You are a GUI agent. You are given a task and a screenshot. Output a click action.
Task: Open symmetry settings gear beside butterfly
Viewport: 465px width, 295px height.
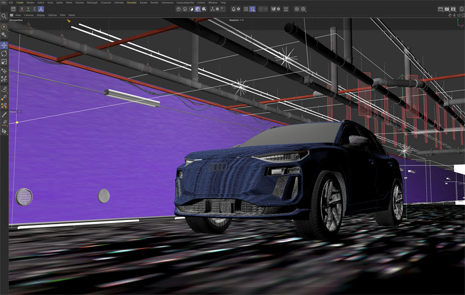tap(279, 9)
